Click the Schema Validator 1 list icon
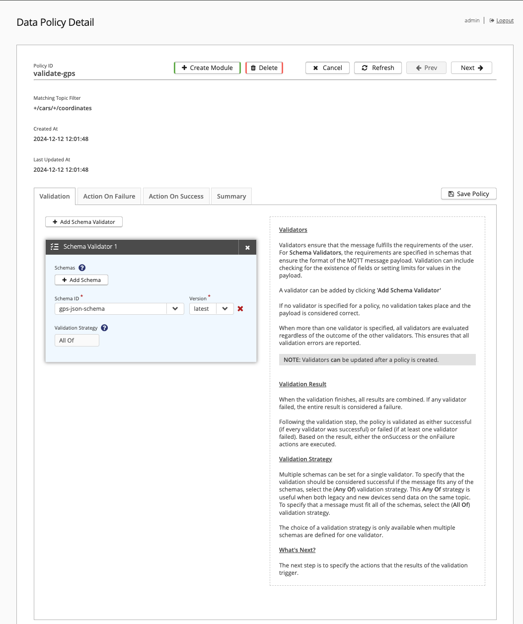 [x=55, y=247]
